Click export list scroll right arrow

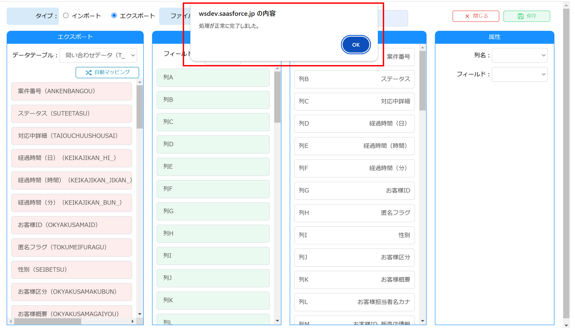tap(132, 321)
